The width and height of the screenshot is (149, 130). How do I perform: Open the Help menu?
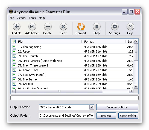coord(42,18)
